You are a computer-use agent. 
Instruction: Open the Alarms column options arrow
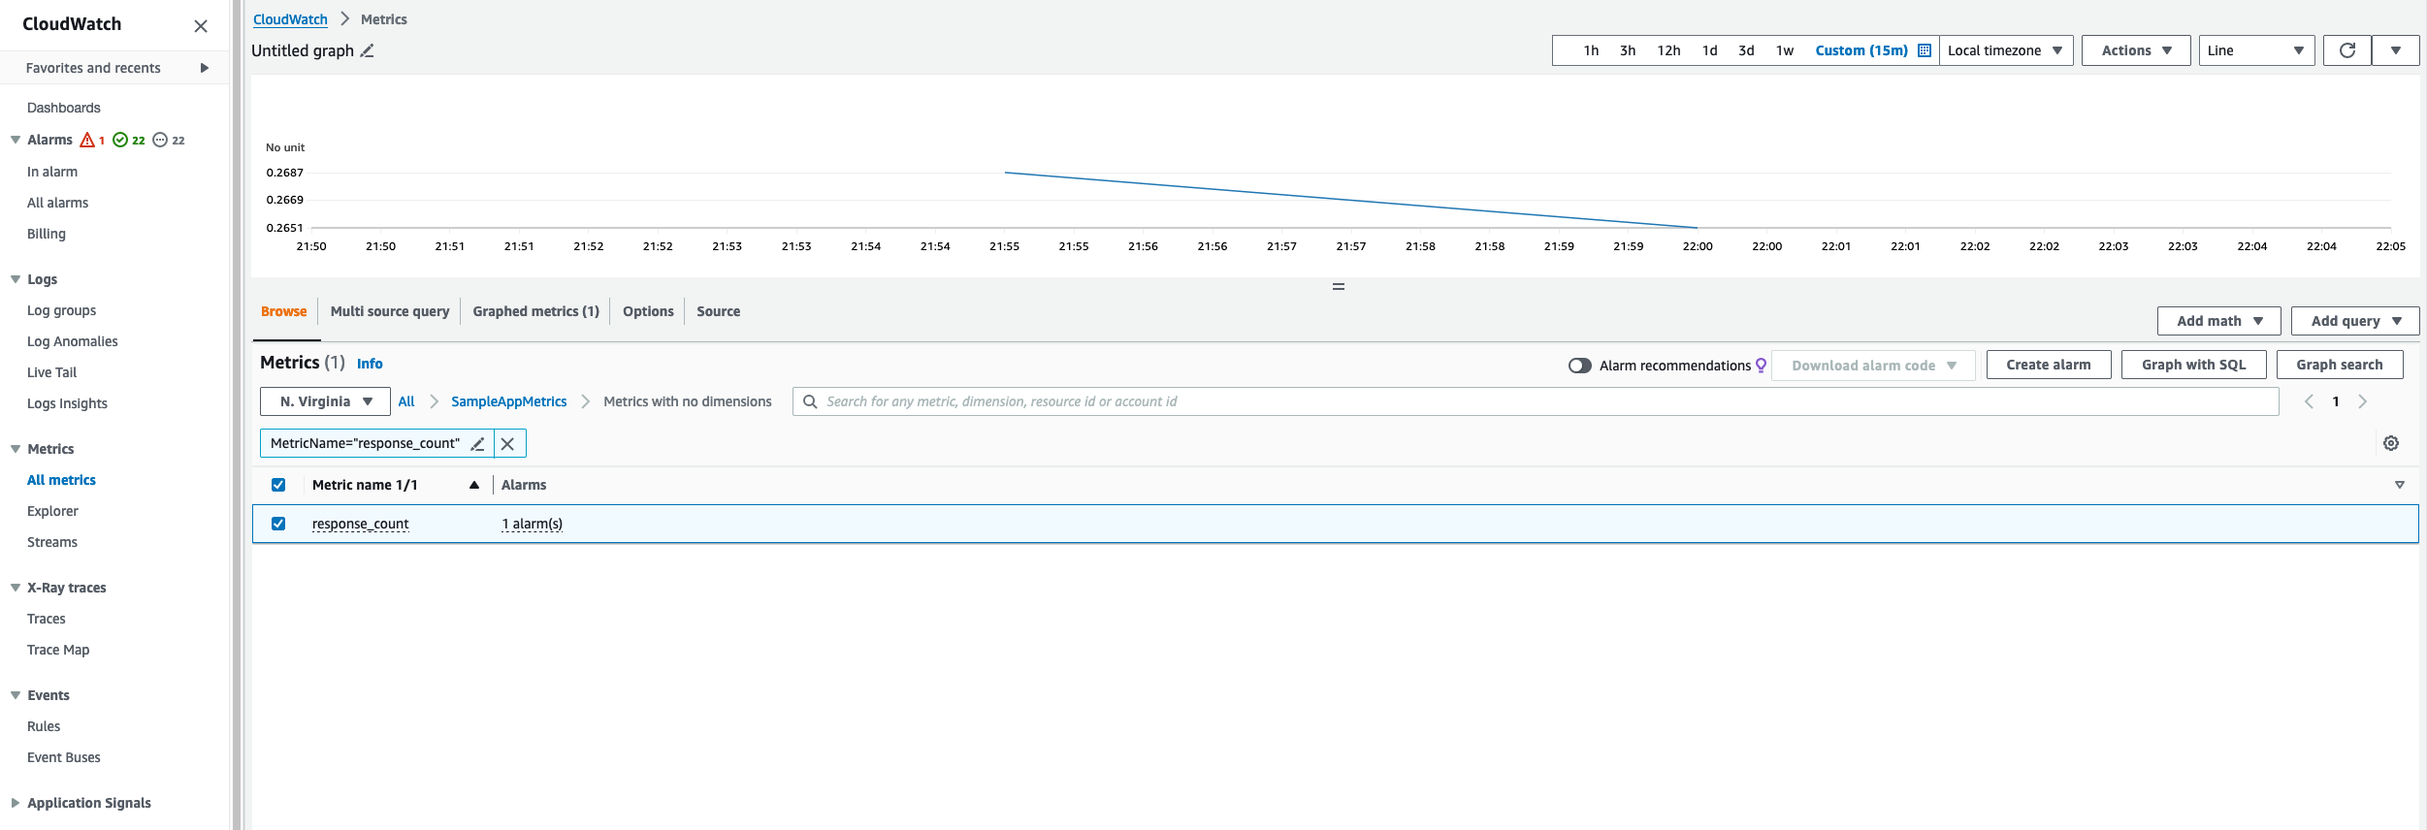(2400, 485)
